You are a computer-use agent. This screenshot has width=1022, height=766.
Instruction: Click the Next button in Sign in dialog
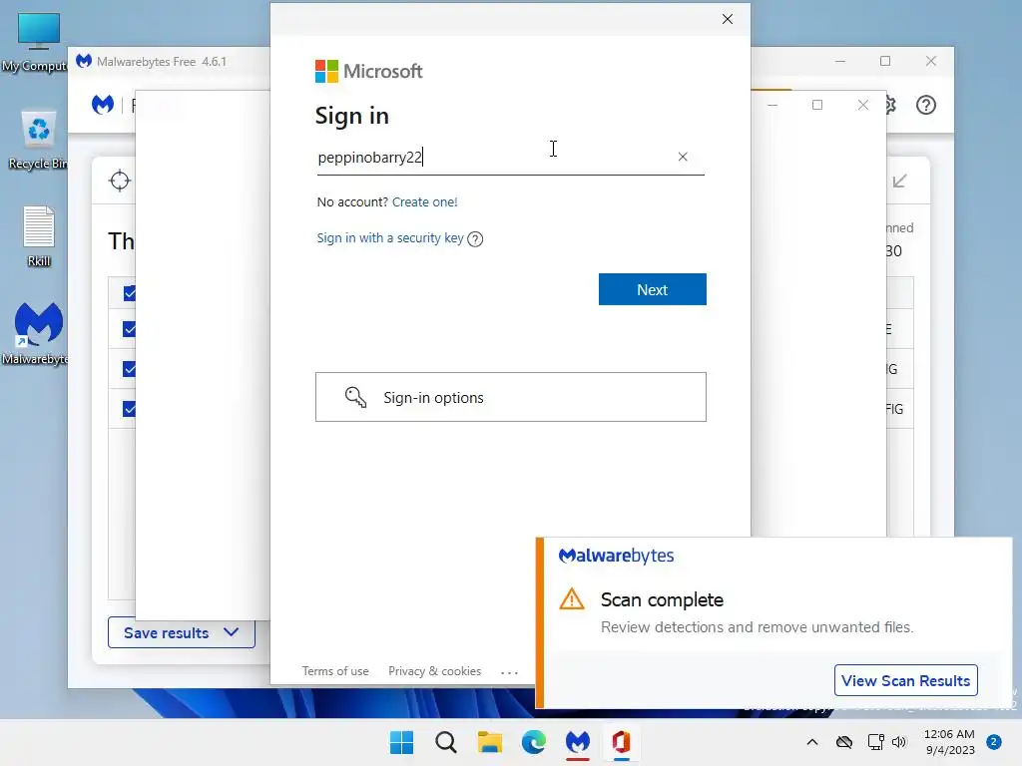coord(652,289)
